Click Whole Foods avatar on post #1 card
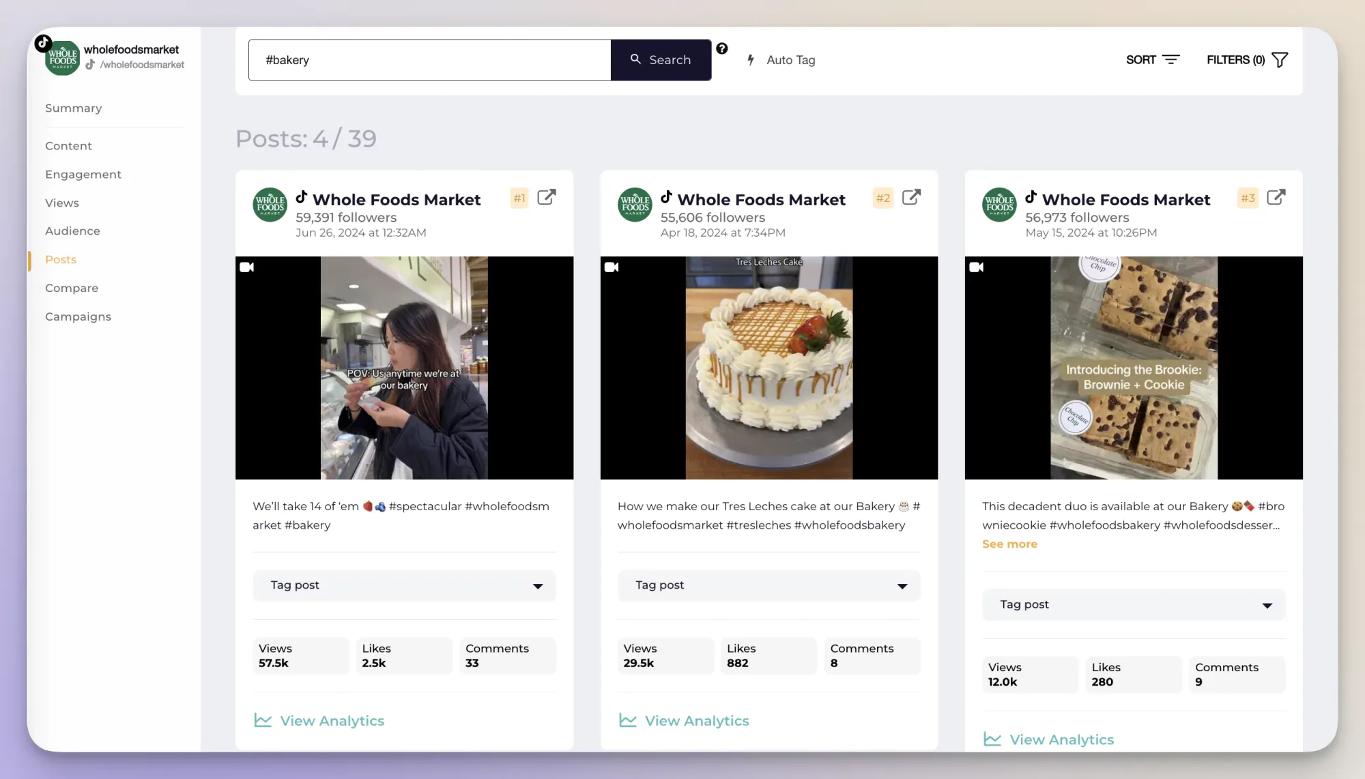The image size is (1365, 779). pos(270,205)
